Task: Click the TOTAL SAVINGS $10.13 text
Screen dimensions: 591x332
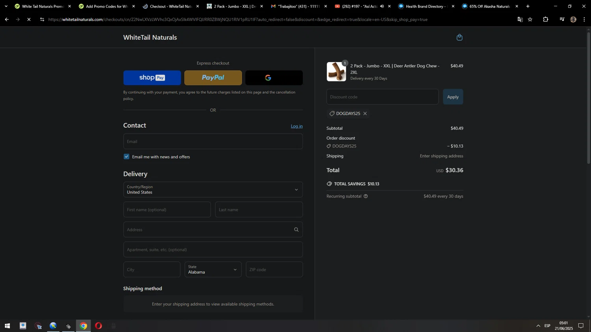Action: (x=357, y=184)
